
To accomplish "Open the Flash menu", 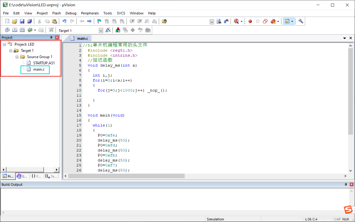I will pyautogui.click(x=56, y=13).
